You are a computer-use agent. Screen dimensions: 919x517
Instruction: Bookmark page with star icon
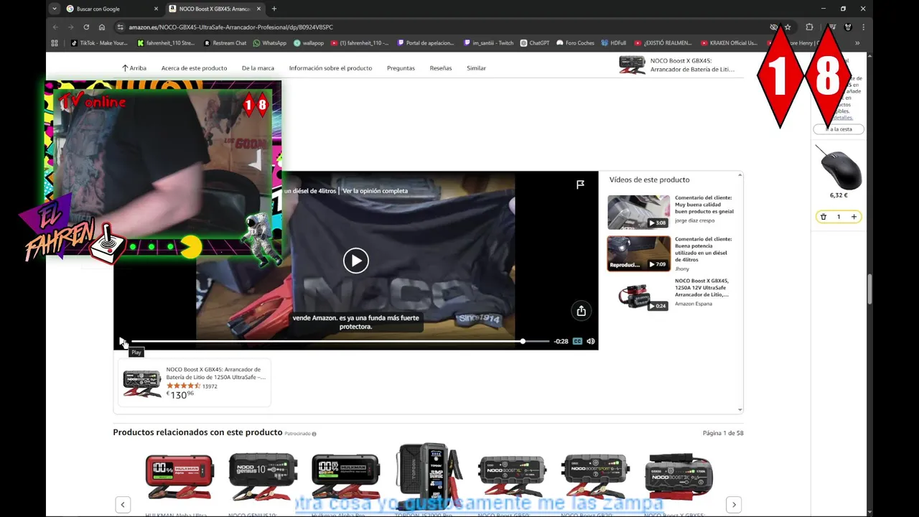point(788,27)
